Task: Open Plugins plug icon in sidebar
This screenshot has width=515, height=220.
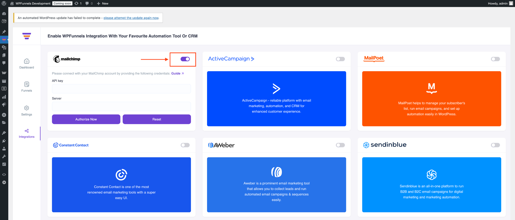Action: click(4, 141)
